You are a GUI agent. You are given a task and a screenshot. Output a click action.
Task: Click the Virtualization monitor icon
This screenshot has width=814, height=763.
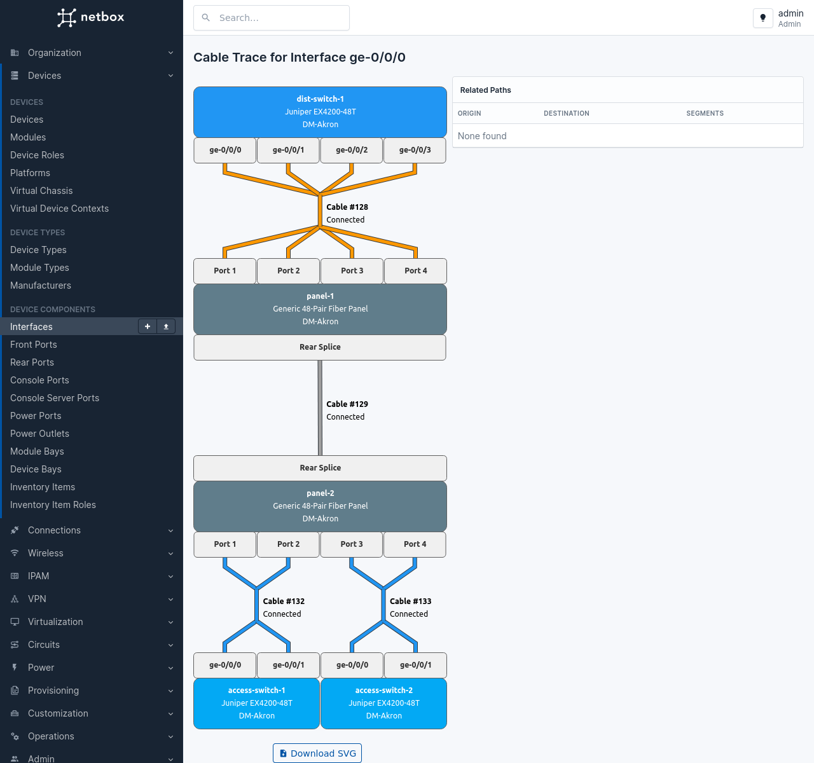pyautogui.click(x=15, y=622)
